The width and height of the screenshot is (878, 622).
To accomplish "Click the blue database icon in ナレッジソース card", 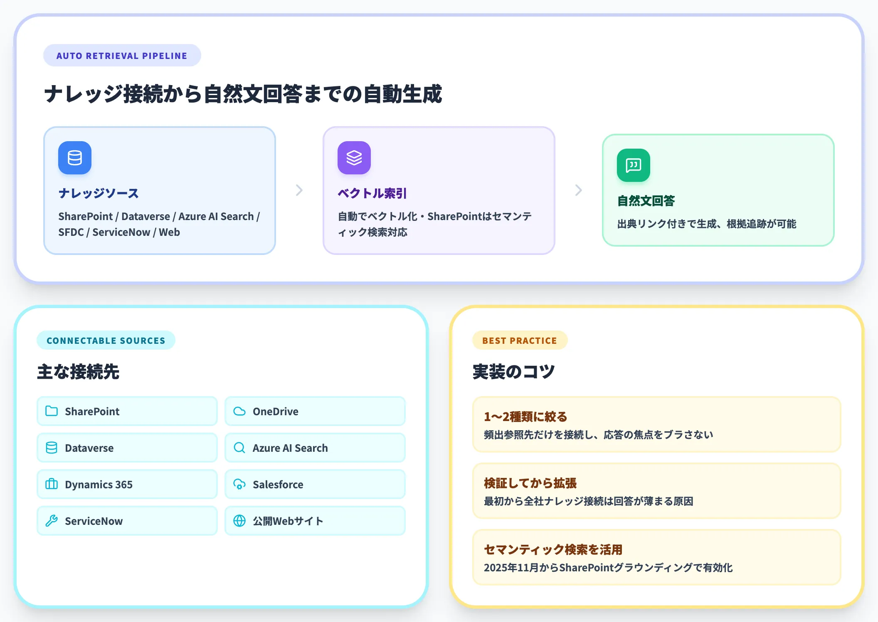I will tap(75, 158).
